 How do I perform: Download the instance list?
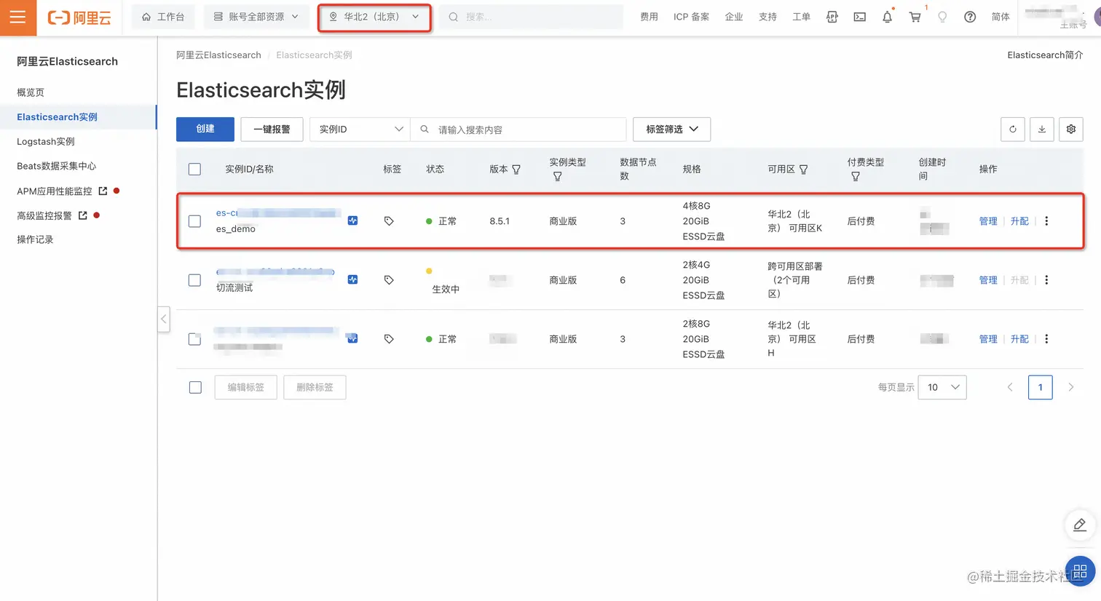1042,129
